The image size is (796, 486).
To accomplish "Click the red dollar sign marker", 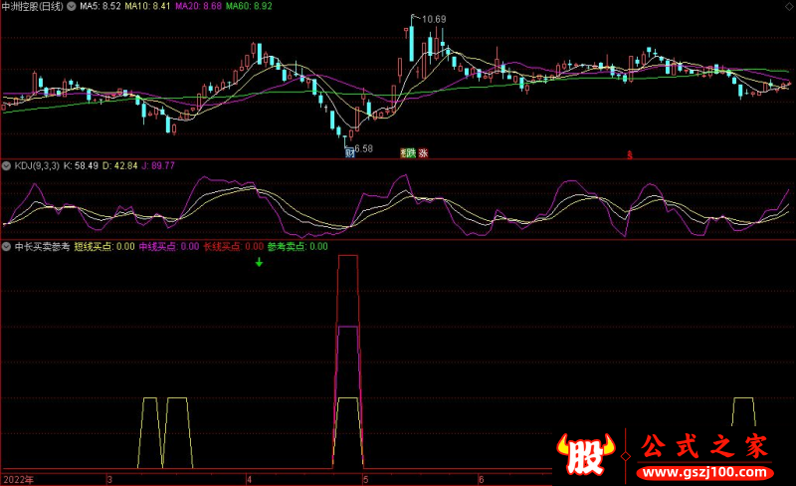I will point(630,155).
